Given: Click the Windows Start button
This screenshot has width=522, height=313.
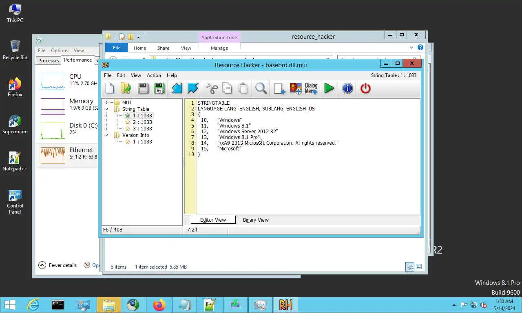Looking at the screenshot, I should (x=10, y=305).
